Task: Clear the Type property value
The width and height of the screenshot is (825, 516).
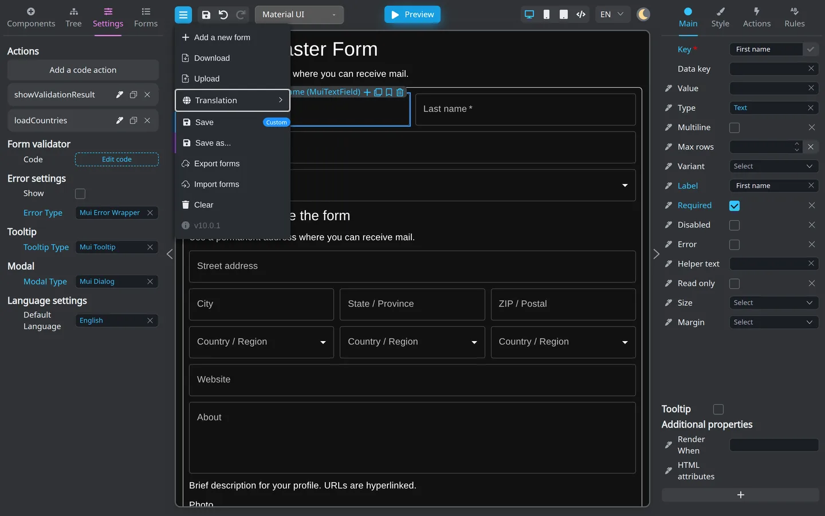Action: pos(811,108)
